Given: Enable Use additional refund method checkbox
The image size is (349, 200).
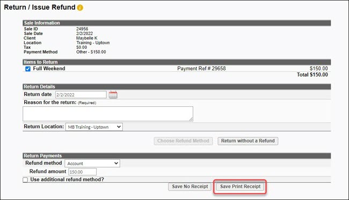Looking at the screenshot, I should 25,180.
